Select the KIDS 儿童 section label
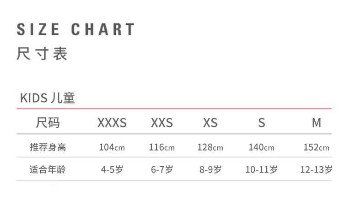355x205 pixels. click(x=47, y=98)
